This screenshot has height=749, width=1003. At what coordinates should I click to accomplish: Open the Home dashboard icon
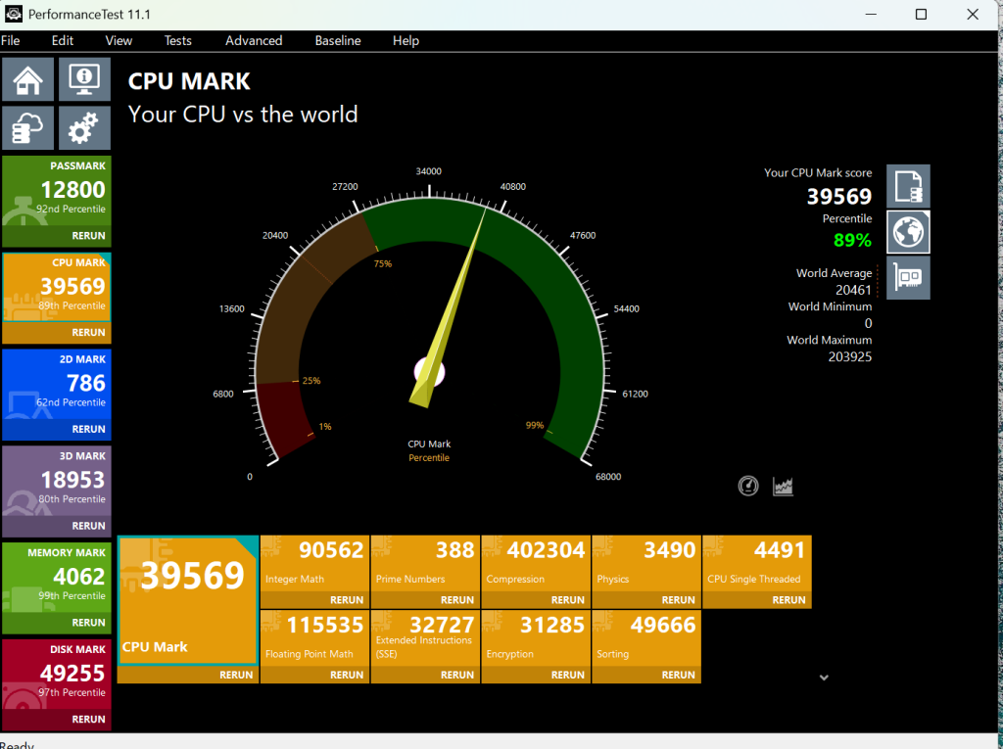[27, 79]
